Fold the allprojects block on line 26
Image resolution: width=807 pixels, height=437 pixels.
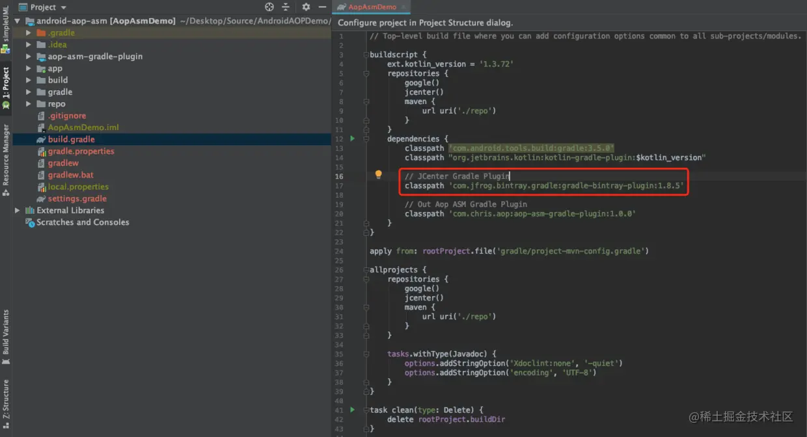click(366, 270)
